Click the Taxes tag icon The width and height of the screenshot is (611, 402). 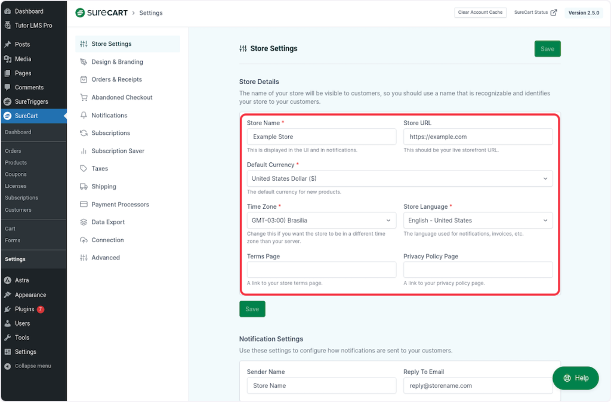click(x=84, y=169)
